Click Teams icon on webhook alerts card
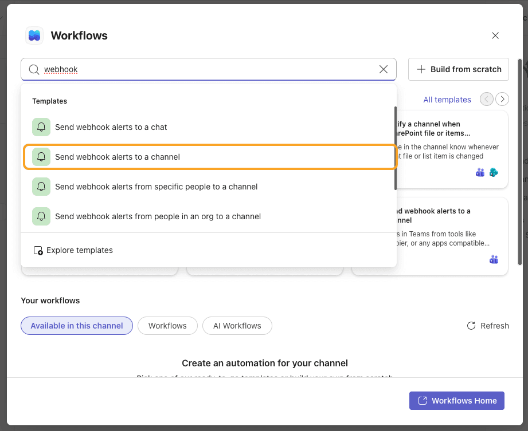528x431 pixels. coord(494,259)
